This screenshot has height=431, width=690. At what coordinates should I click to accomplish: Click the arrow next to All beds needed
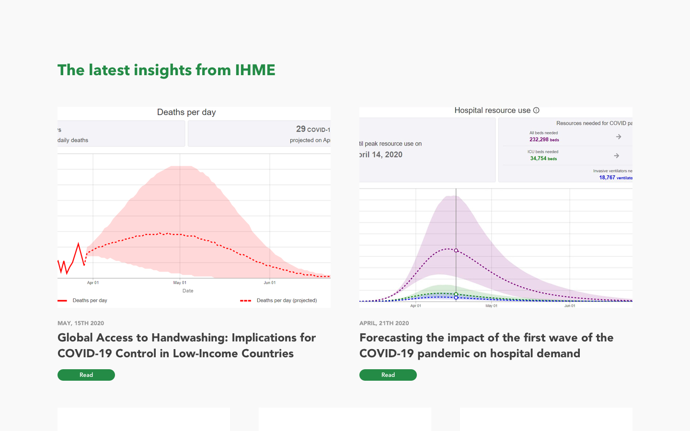click(x=618, y=136)
